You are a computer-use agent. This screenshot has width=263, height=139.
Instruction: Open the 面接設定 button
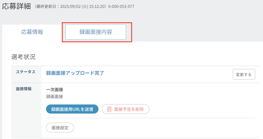(60, 127)
